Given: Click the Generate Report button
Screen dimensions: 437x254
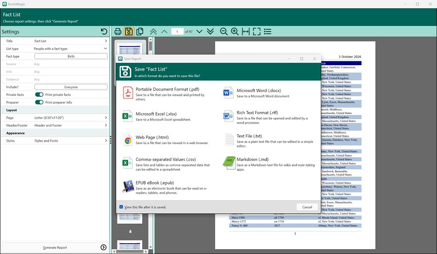Looking at the screenshot, I should [x=55, y=247].
